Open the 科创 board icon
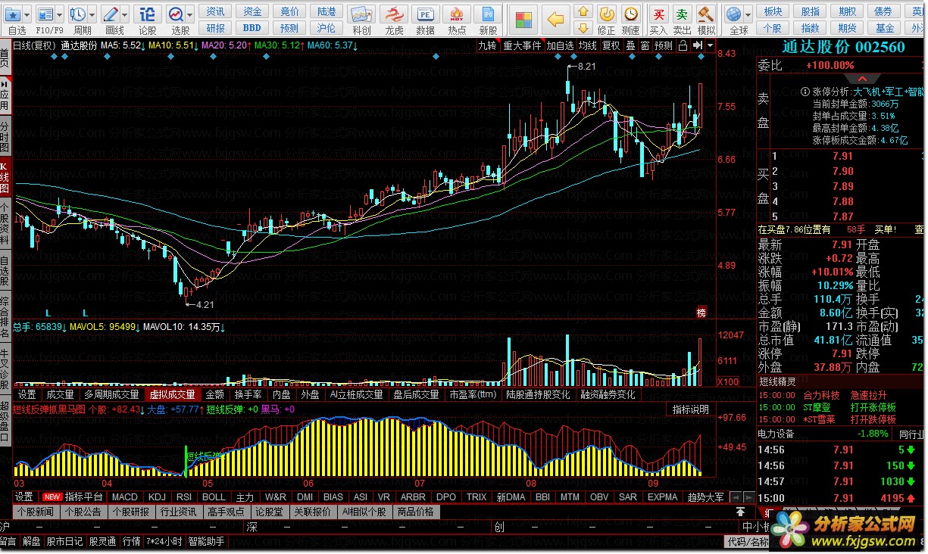The width and height of the screenshot is (928, 554). [x=362, y=14]
